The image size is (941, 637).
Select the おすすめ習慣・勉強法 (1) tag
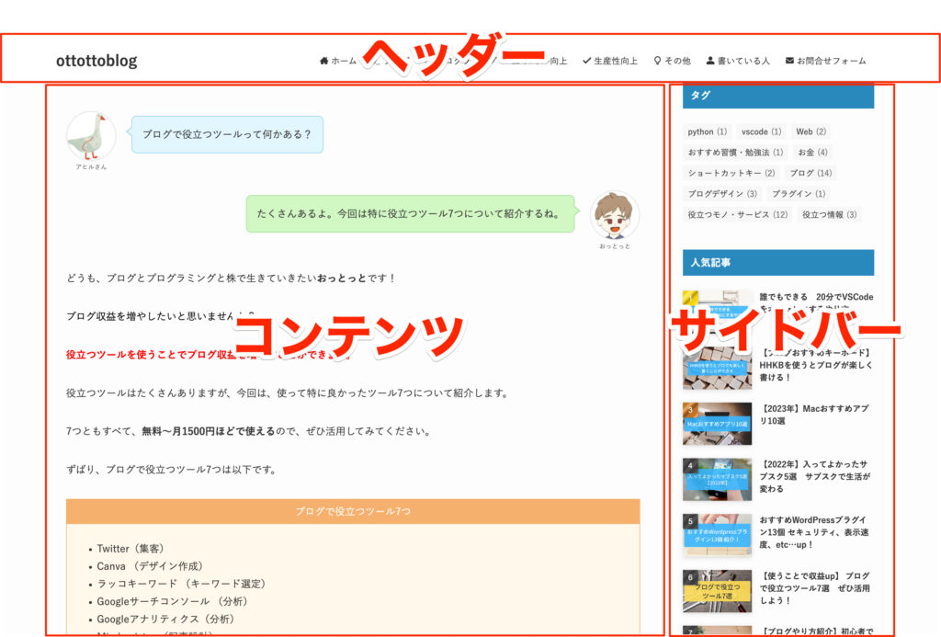pos(735,153)
